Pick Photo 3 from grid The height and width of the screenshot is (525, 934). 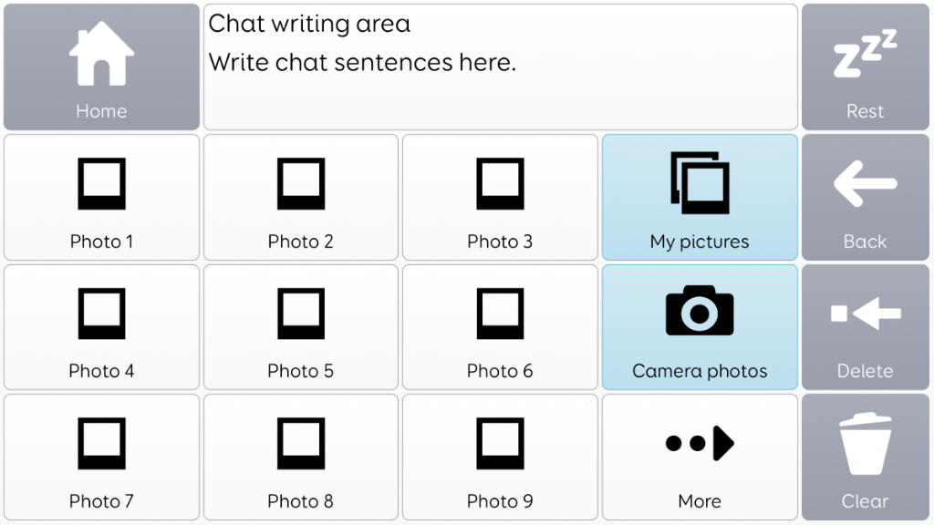[x=500, y=197]
